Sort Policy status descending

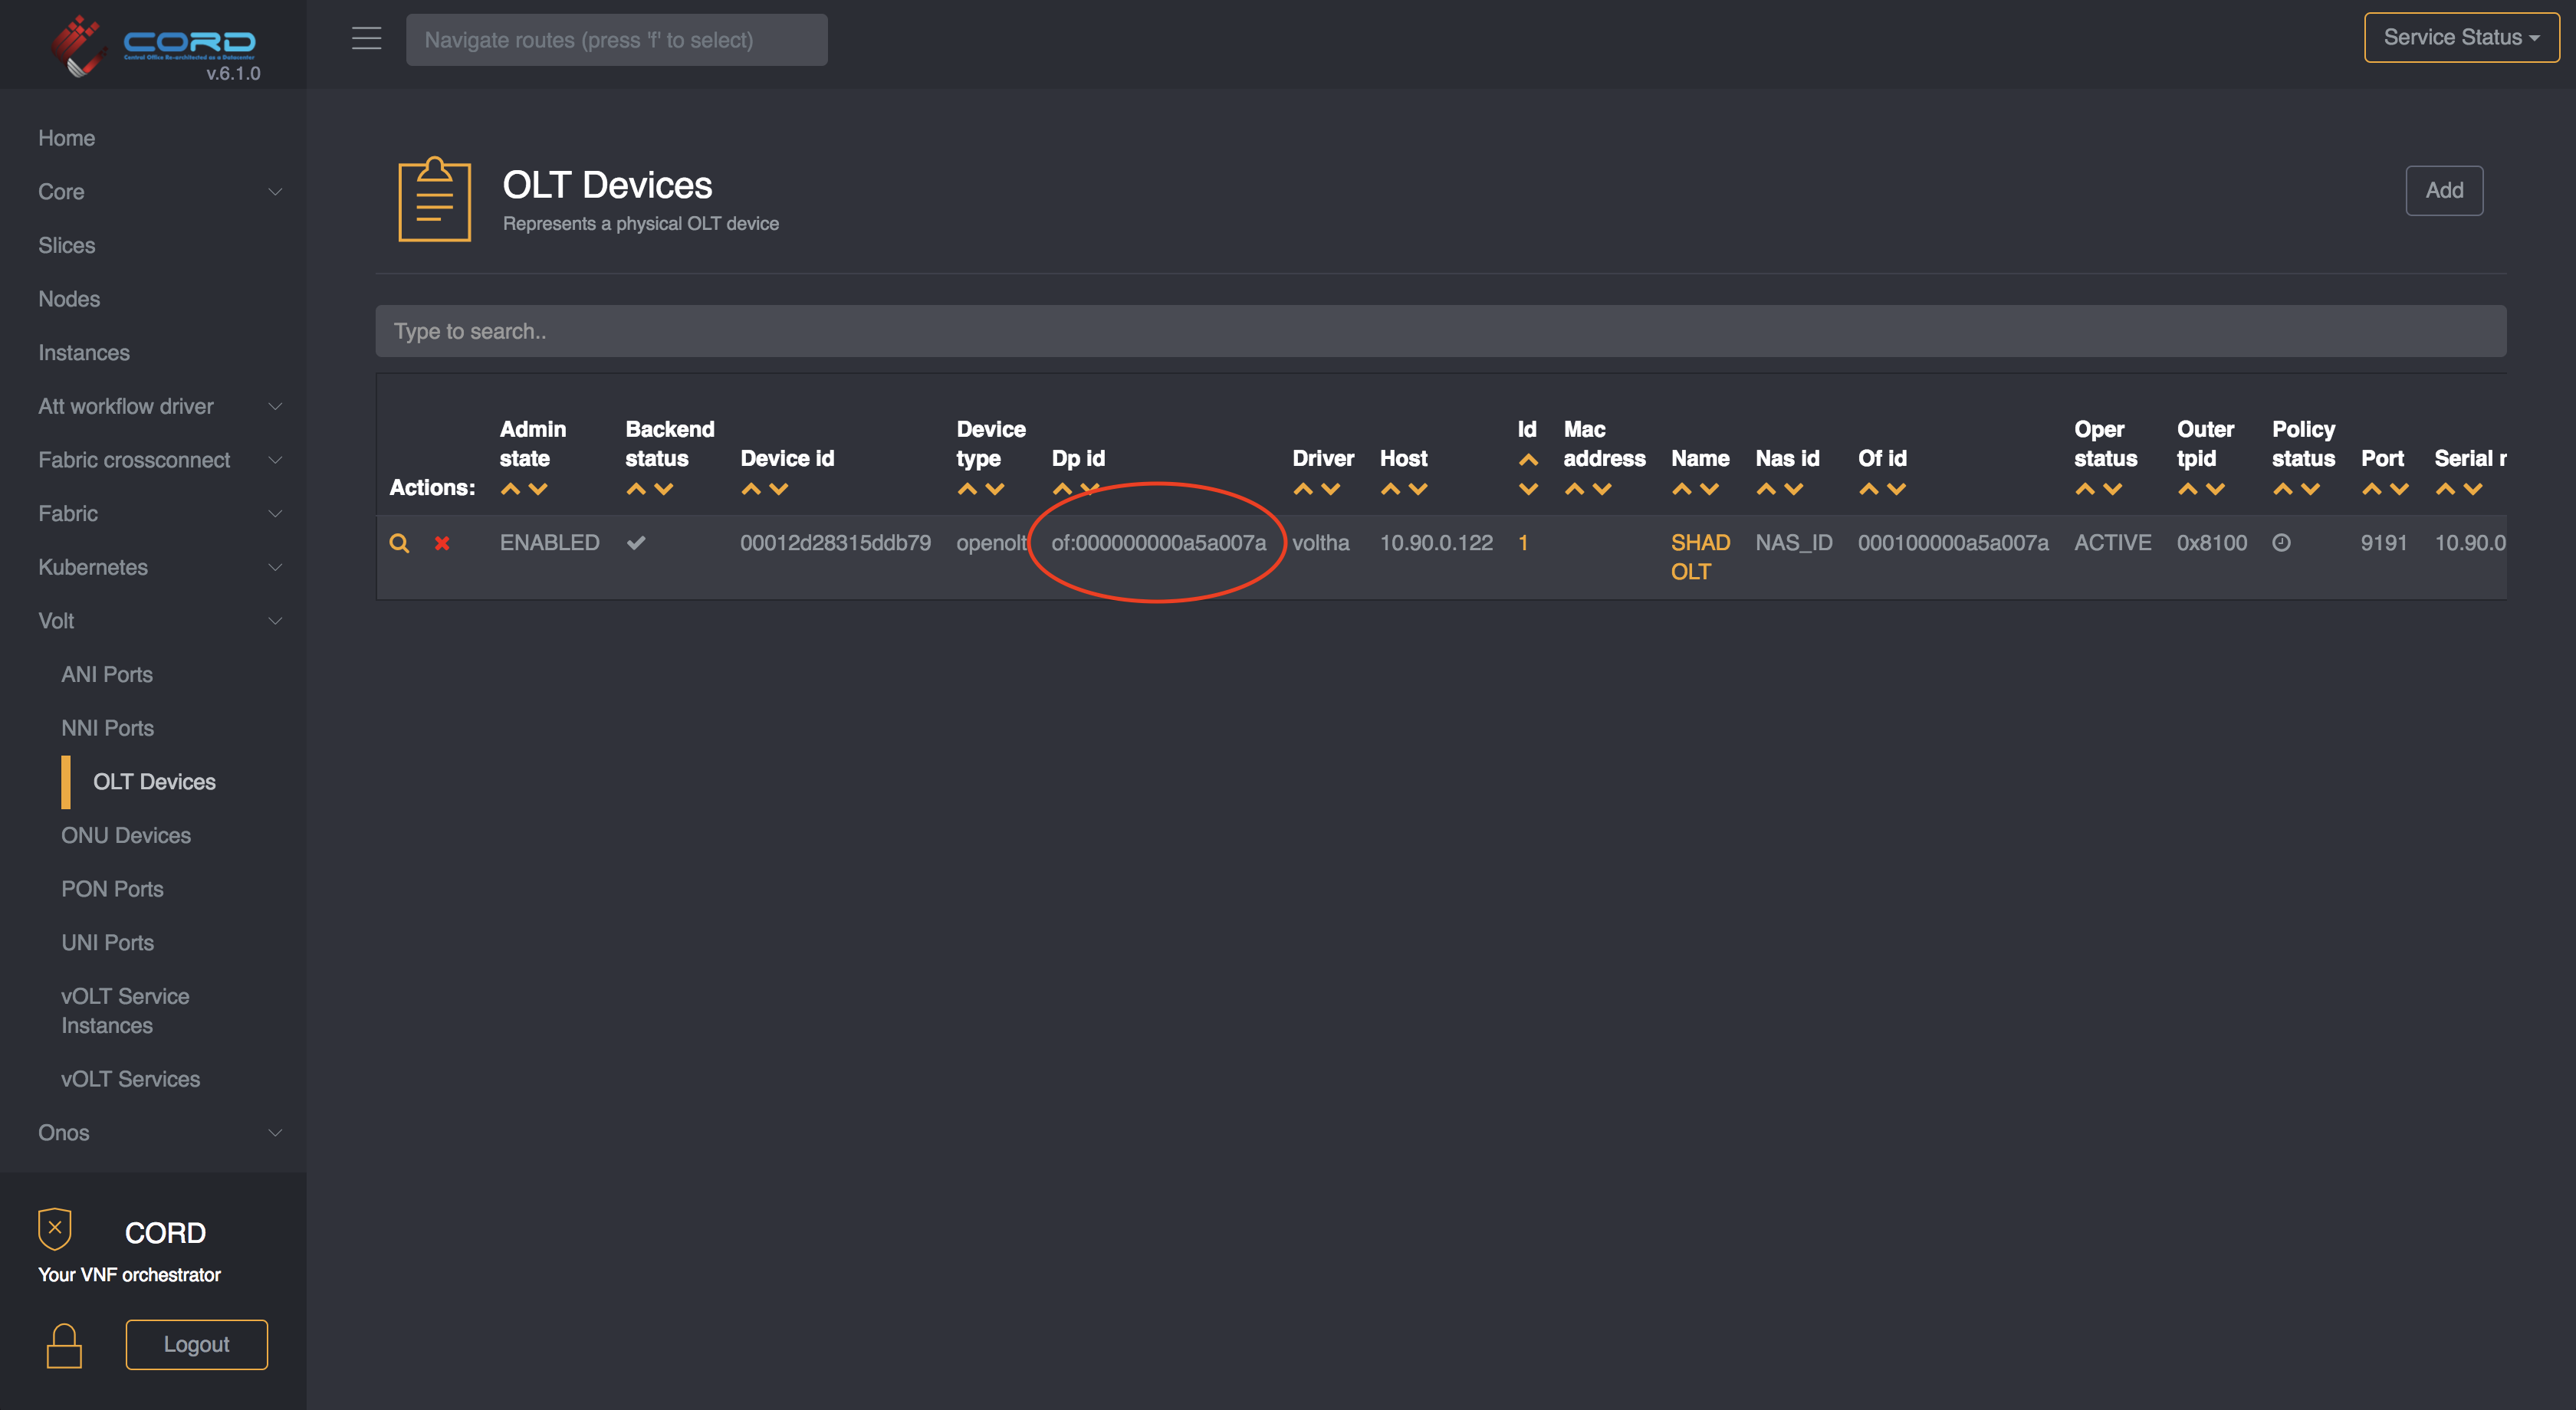[2311, 489]
